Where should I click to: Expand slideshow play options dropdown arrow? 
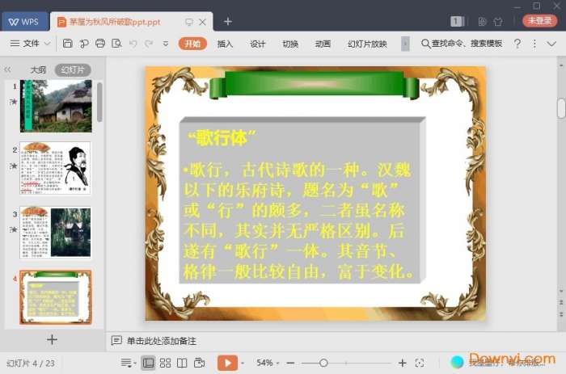click(x=243, y=363)
